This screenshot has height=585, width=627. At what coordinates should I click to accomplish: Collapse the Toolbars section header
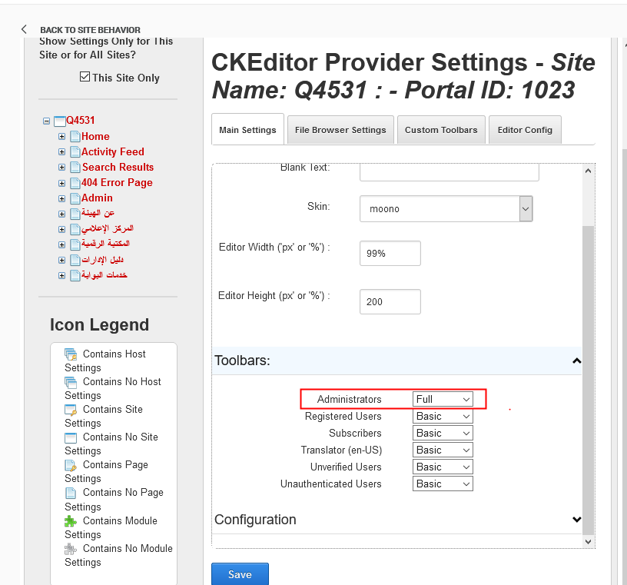coord(397,361)
